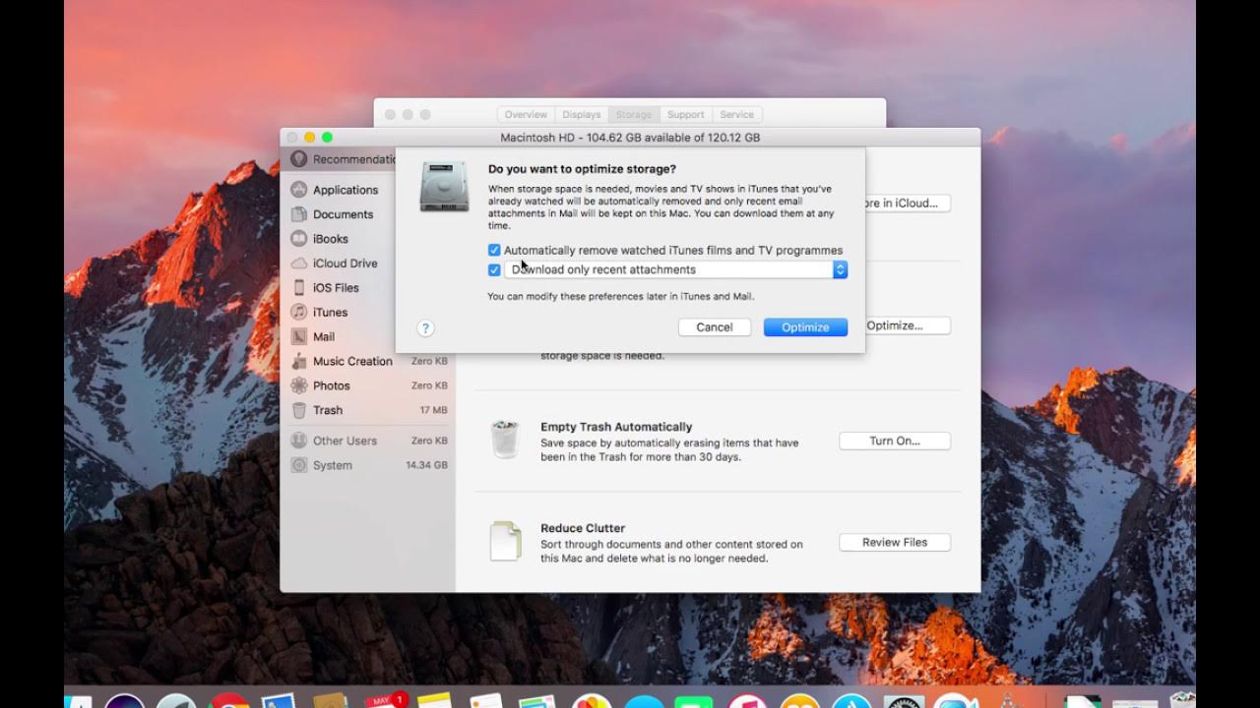Viewport: 1260px width, 708px height.
Task: Click the help question mark button
Action: (425, 328)
